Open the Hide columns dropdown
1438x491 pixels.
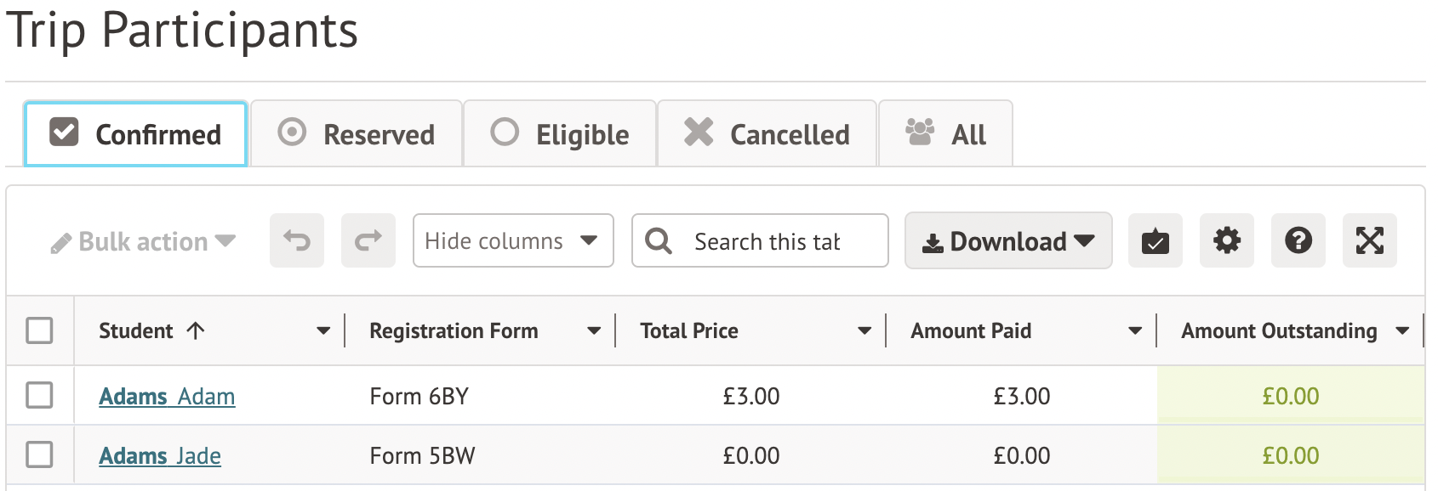coord(512,241)
